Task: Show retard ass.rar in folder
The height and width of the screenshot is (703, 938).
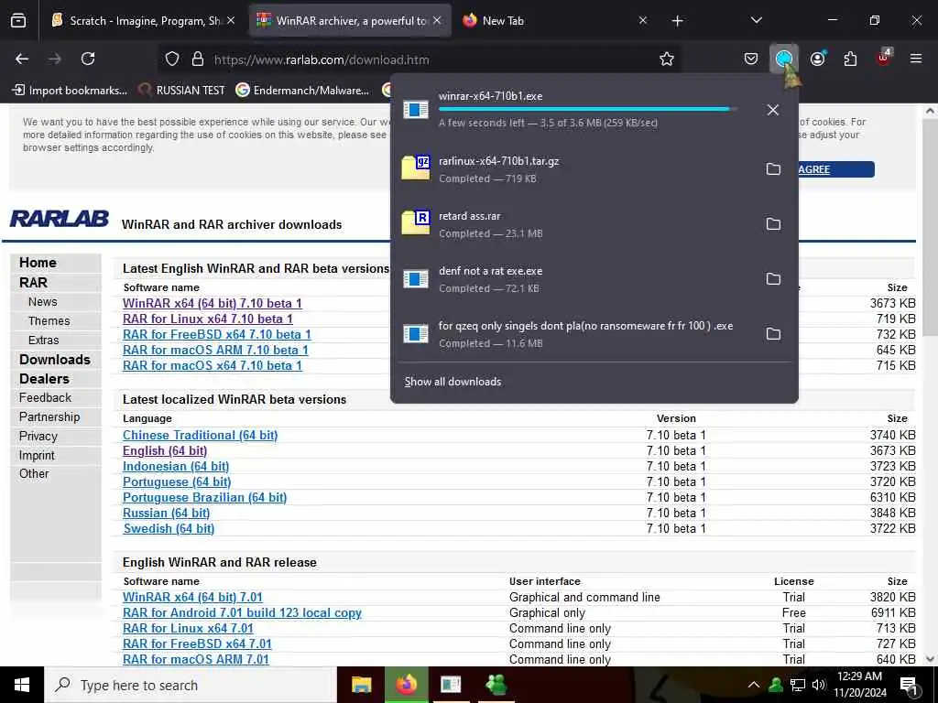Action: (773, 224)
